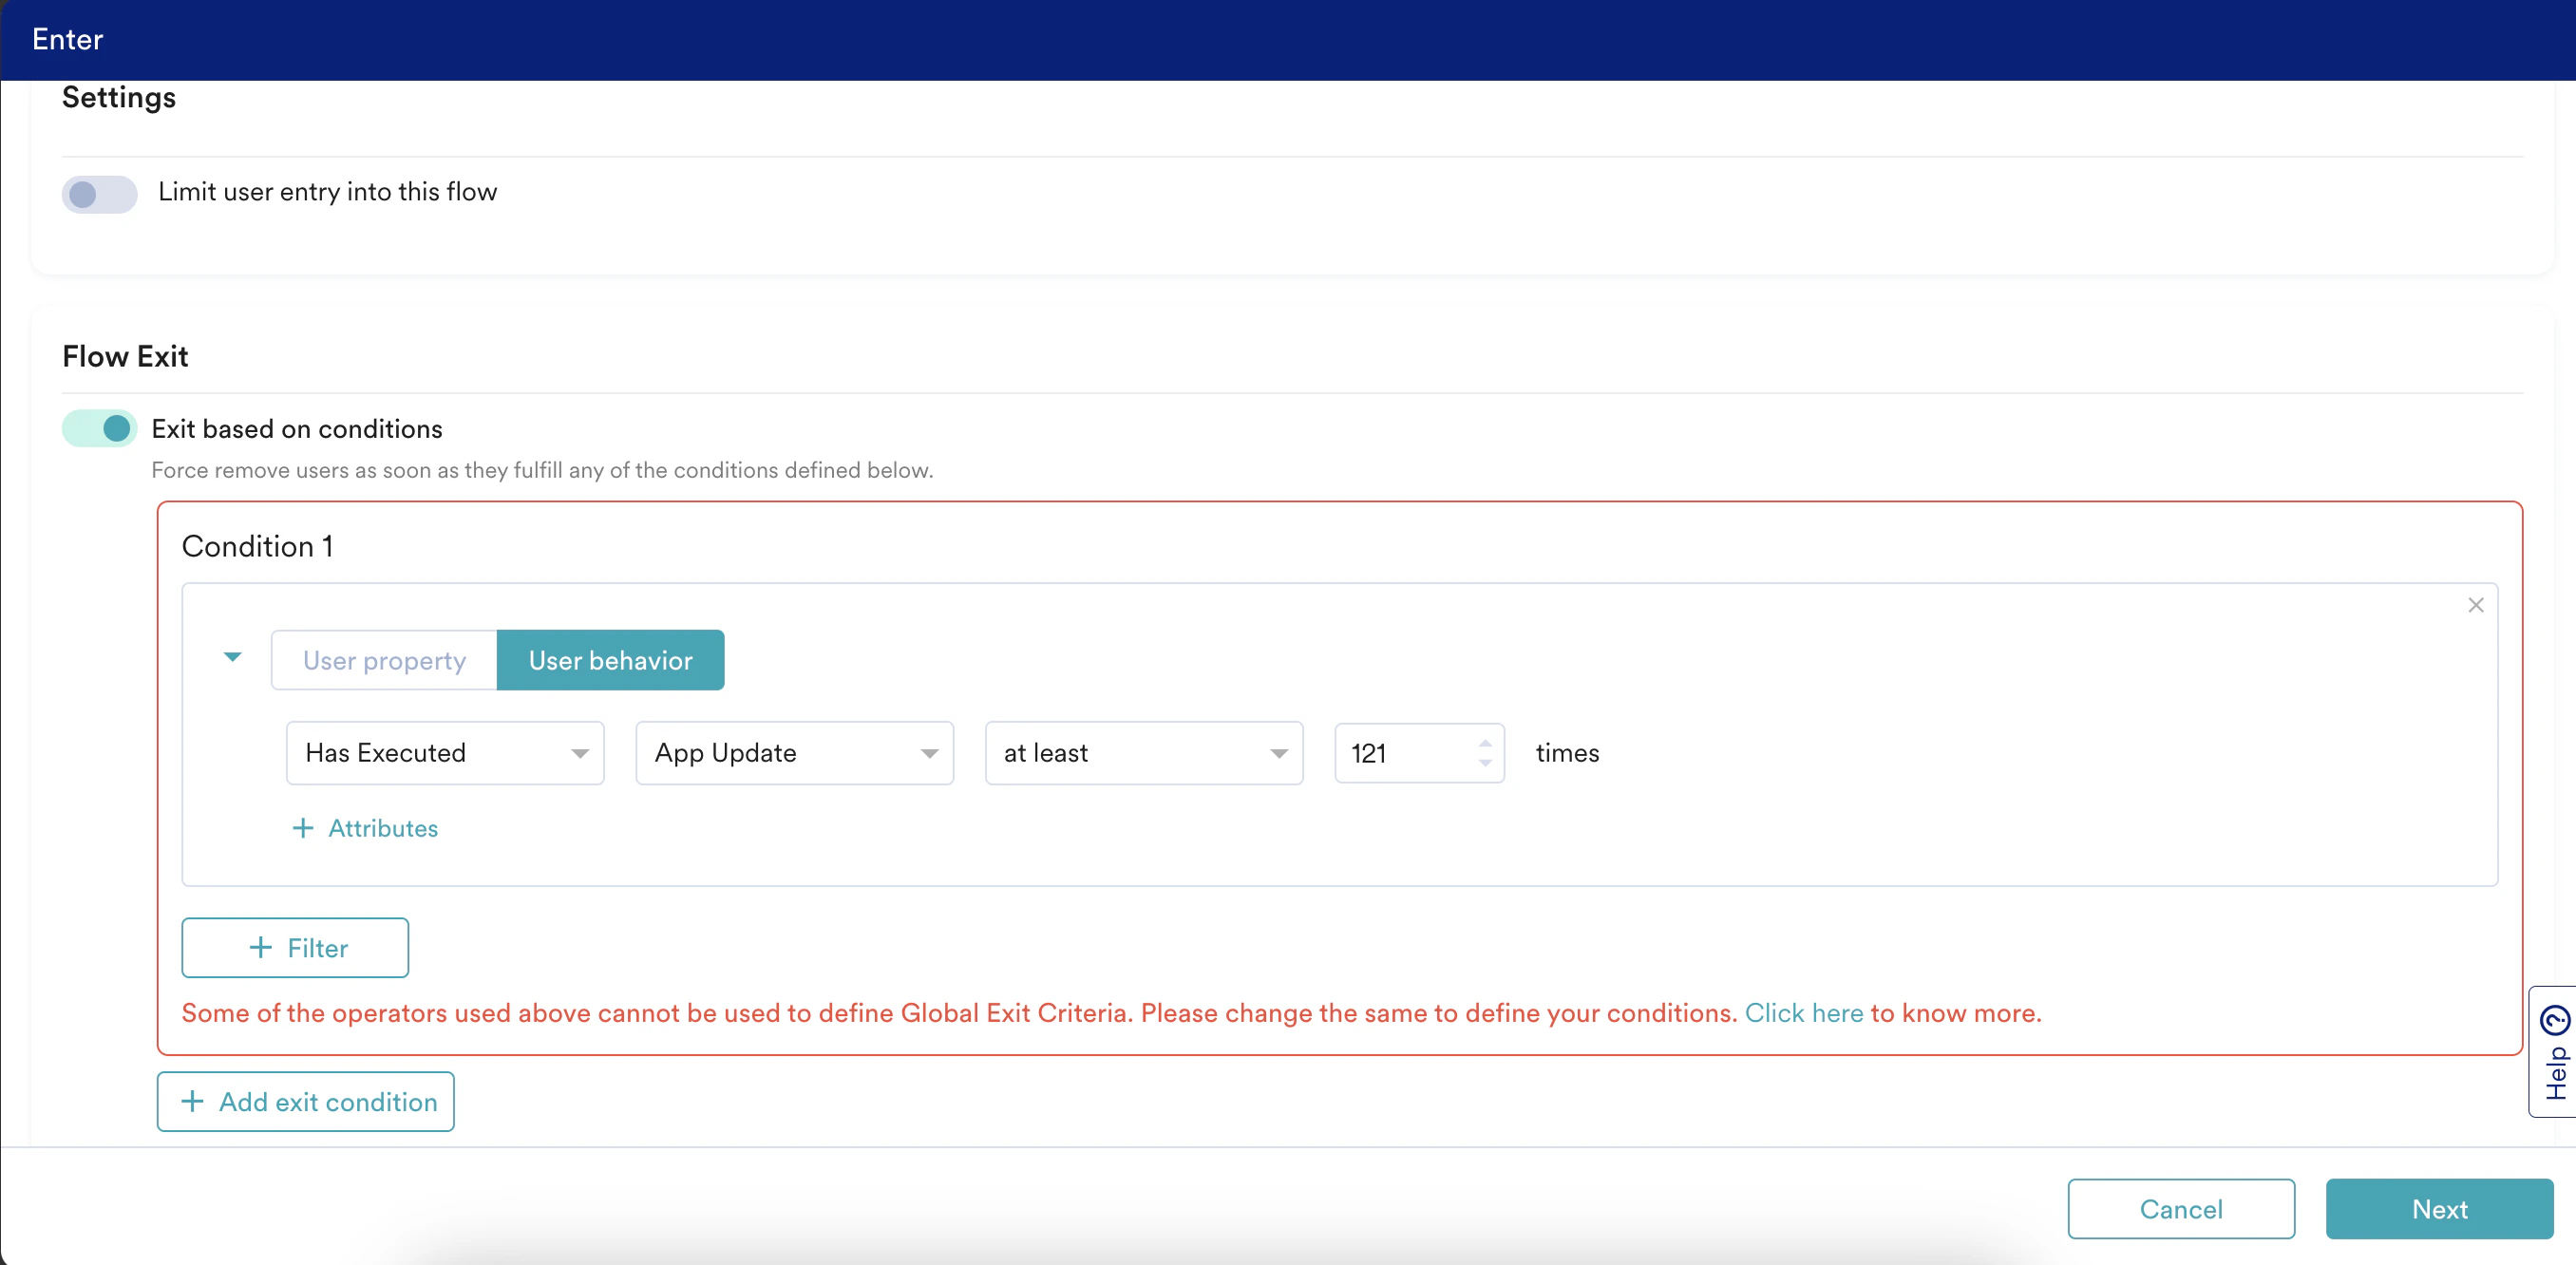Enable Limit user entry into this flow
Viewport: 2576px width, 1265px height.
point(99,194)
